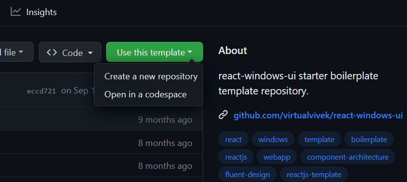Click the fluent-design topic tag
The height and width of the screenshot is (182, 407).
point(247,174)
